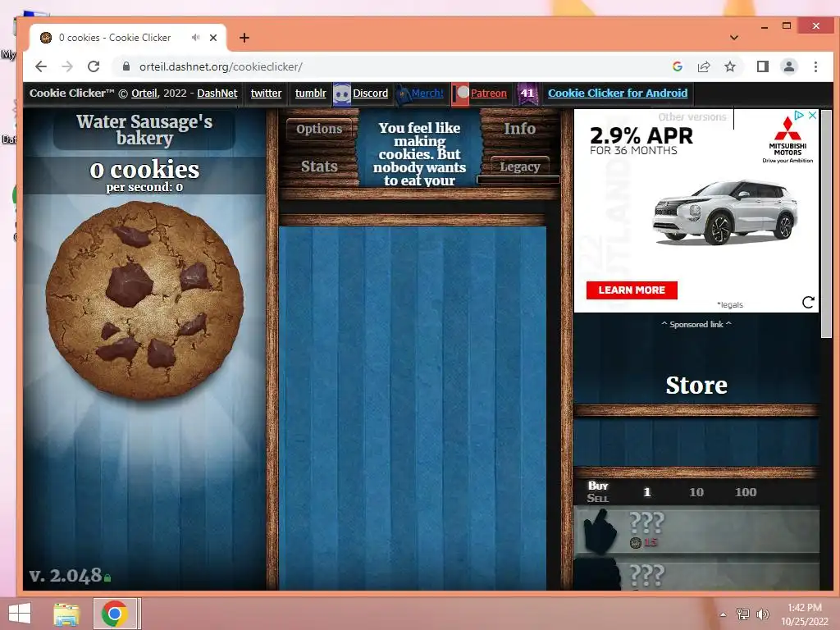The image size is (840, 630).
Task: Bookmark this tab with star
Action: (729, 66)
